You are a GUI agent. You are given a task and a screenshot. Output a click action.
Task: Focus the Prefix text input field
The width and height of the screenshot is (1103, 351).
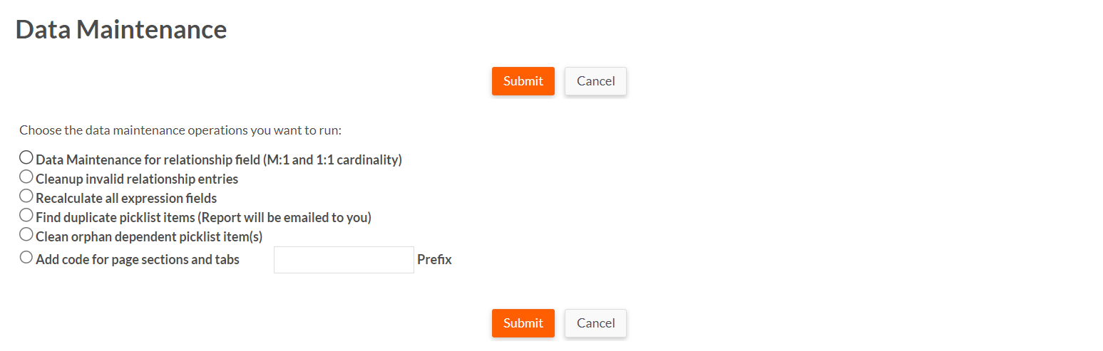pos(344,260)
